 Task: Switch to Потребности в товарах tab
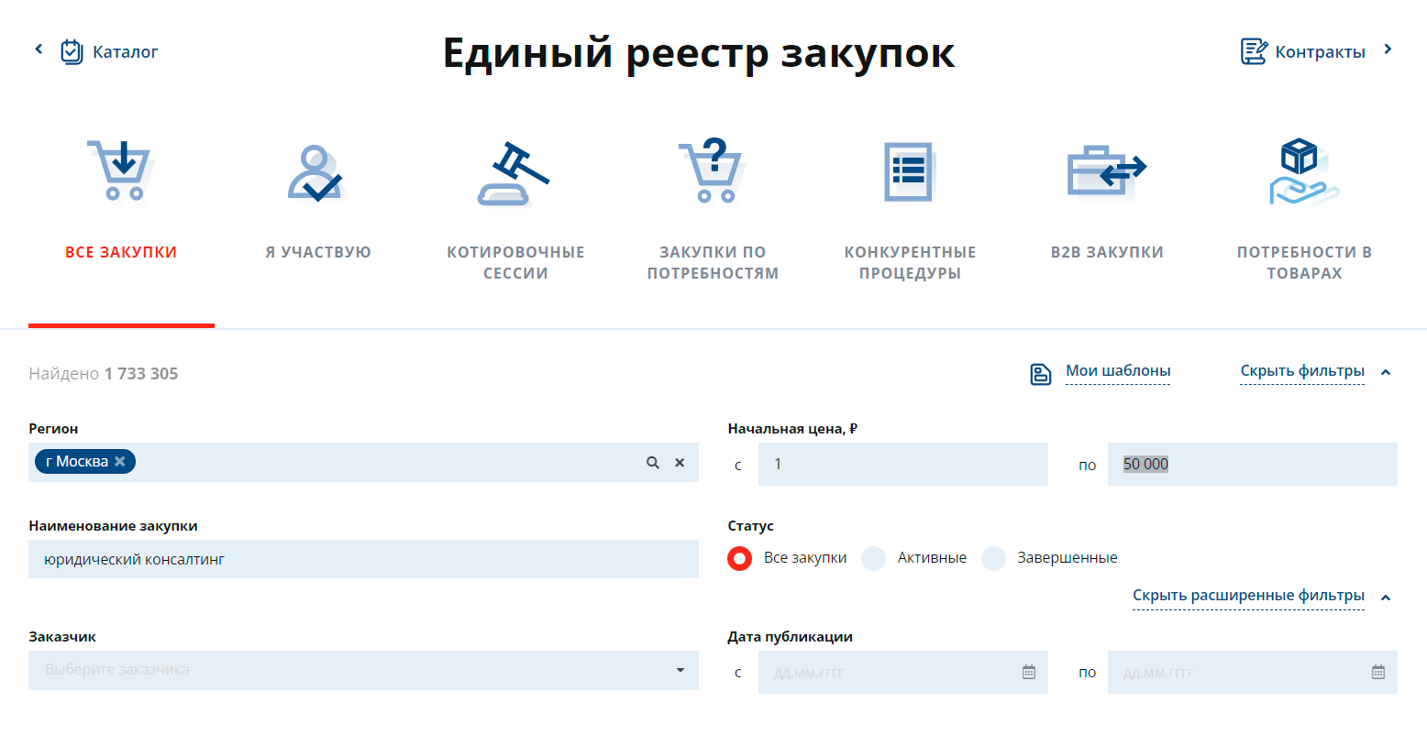click(x=1304, y=262)
